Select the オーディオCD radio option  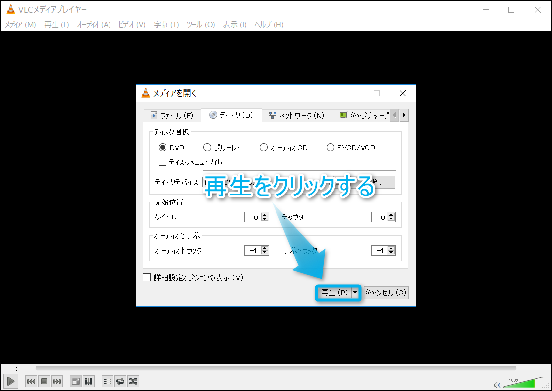point(264,147)
